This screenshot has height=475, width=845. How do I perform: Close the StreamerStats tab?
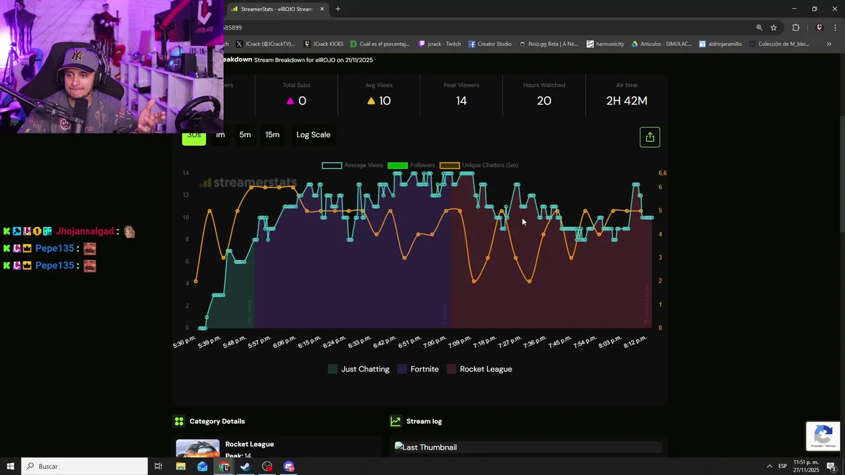(x=322, y=9)
